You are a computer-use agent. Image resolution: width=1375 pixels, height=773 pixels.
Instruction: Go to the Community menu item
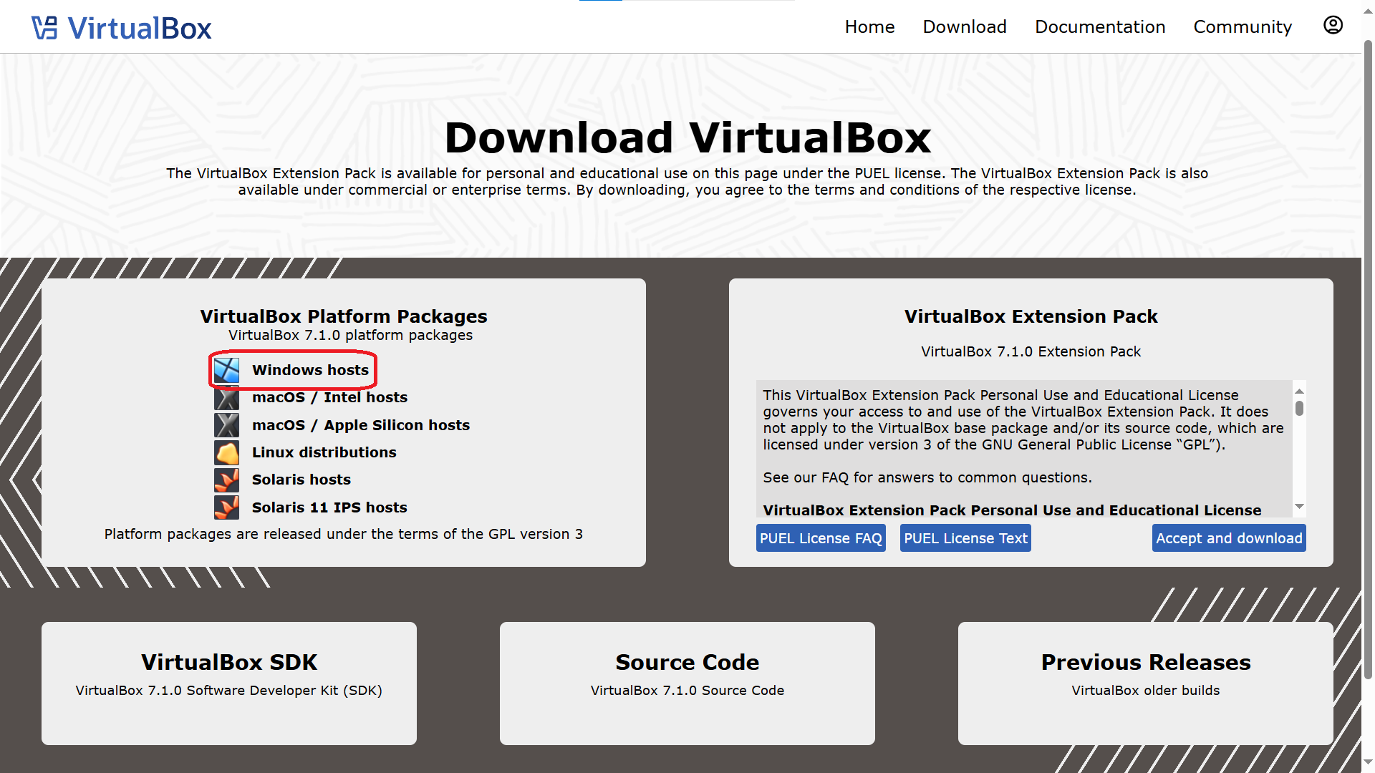[x=1243, y=27]
